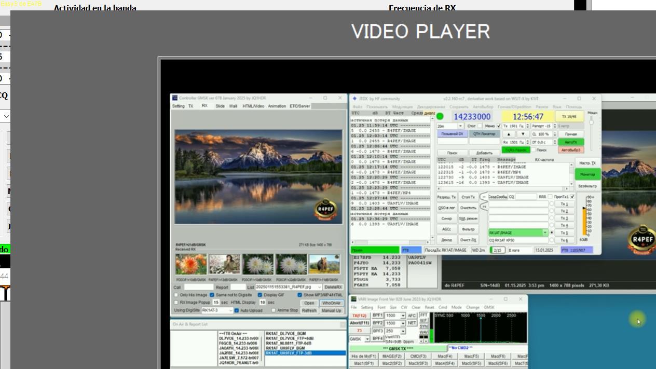Toggle the Display GIF checkbox

point(259,295)
